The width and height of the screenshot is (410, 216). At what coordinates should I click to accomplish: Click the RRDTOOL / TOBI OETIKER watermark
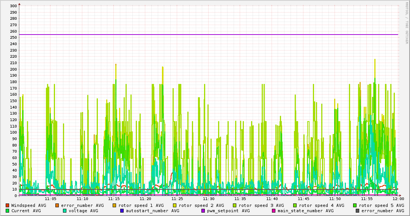[x=407, y=23]
